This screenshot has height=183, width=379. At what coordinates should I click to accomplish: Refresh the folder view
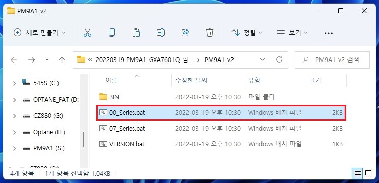279,59
